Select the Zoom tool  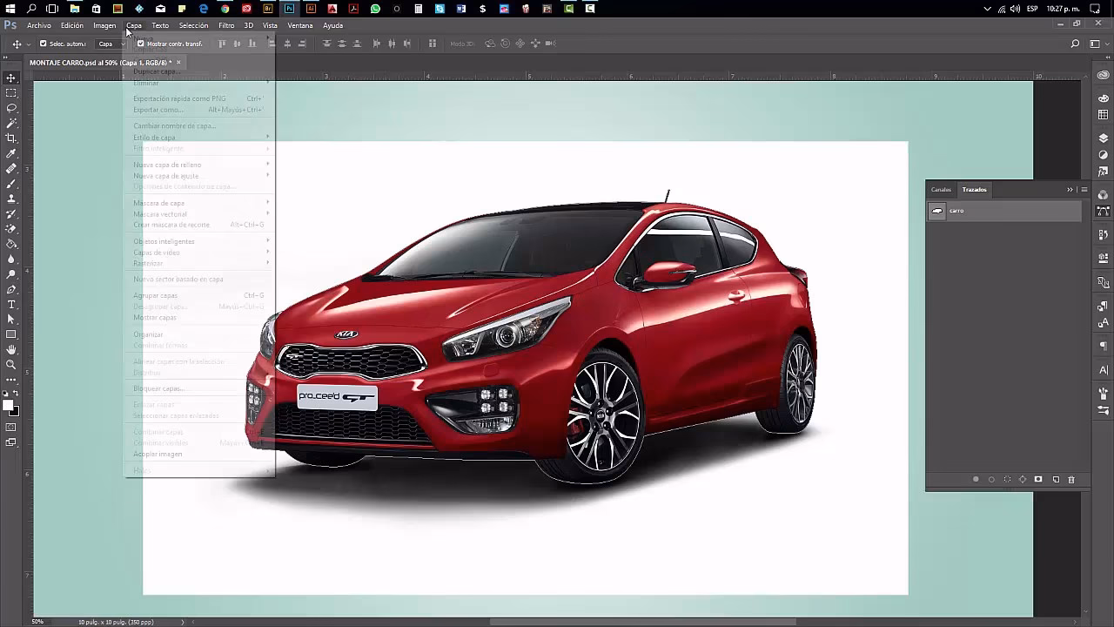tap(10, 362)
